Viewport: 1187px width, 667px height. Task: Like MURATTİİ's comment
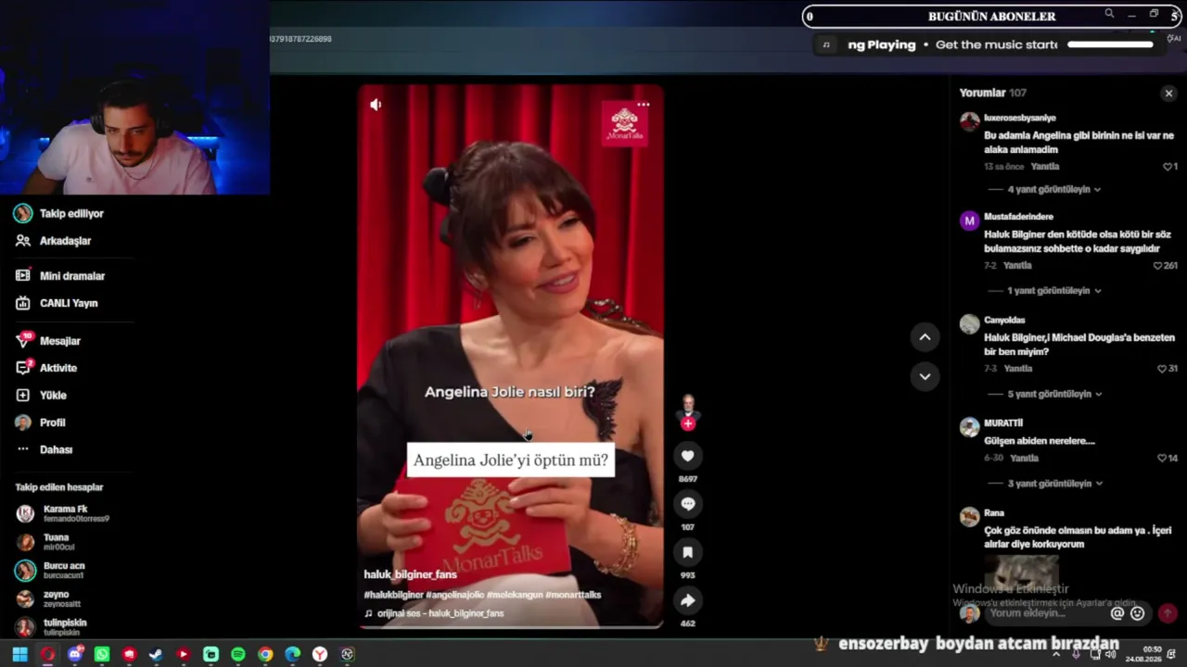tap(1161, 459)
